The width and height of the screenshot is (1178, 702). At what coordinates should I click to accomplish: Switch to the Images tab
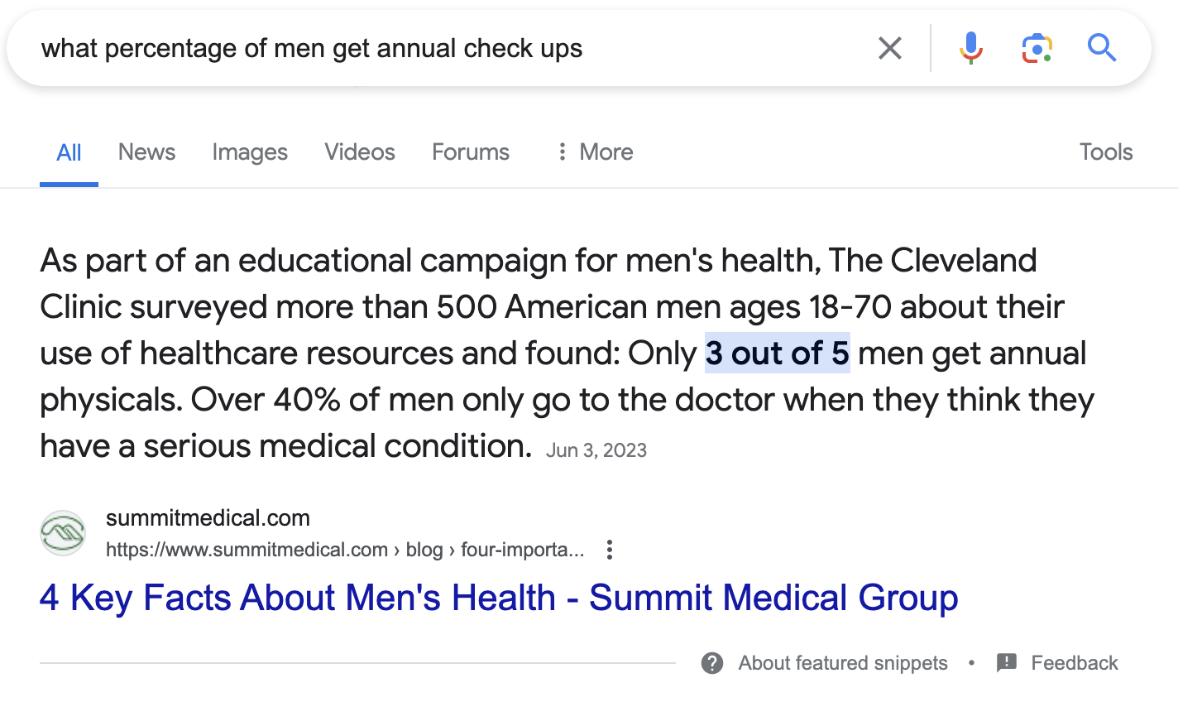[x=250, y=152]
